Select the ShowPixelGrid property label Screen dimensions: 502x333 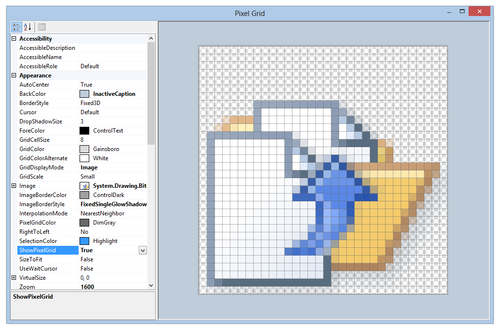tap(37, 250)
